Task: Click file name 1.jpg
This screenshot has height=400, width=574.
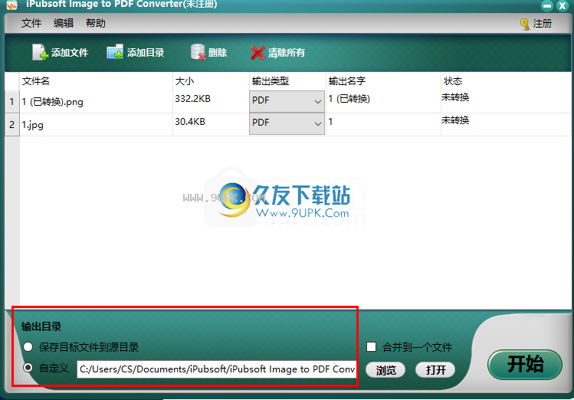Action: tap(33, 125)
